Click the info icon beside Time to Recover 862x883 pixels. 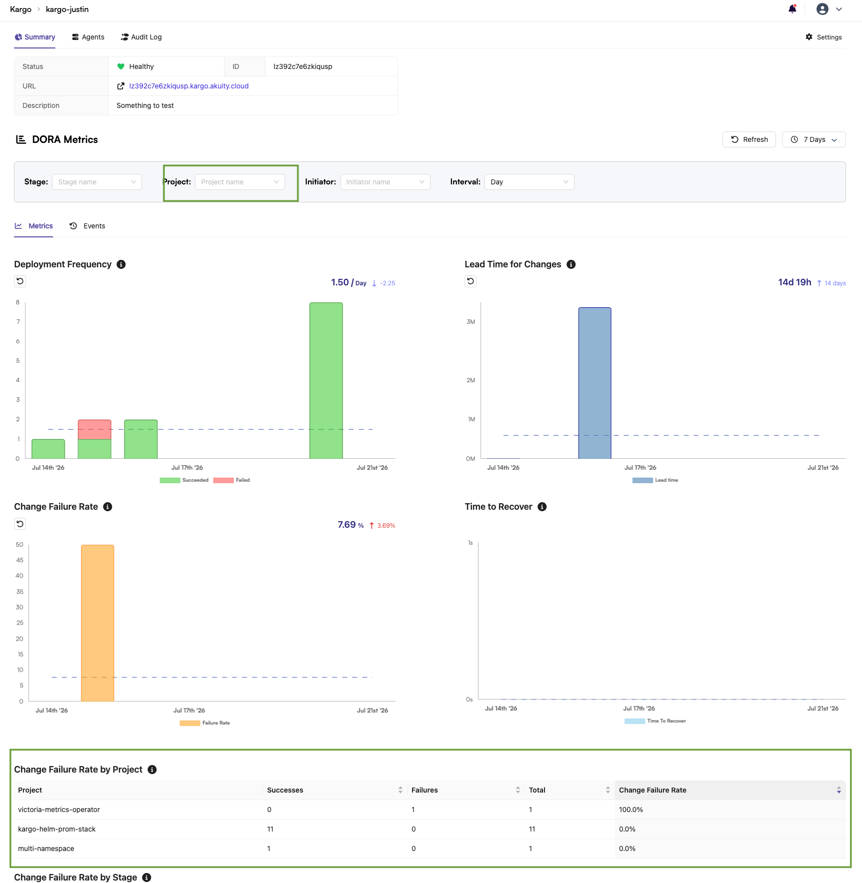pos(542,507)
